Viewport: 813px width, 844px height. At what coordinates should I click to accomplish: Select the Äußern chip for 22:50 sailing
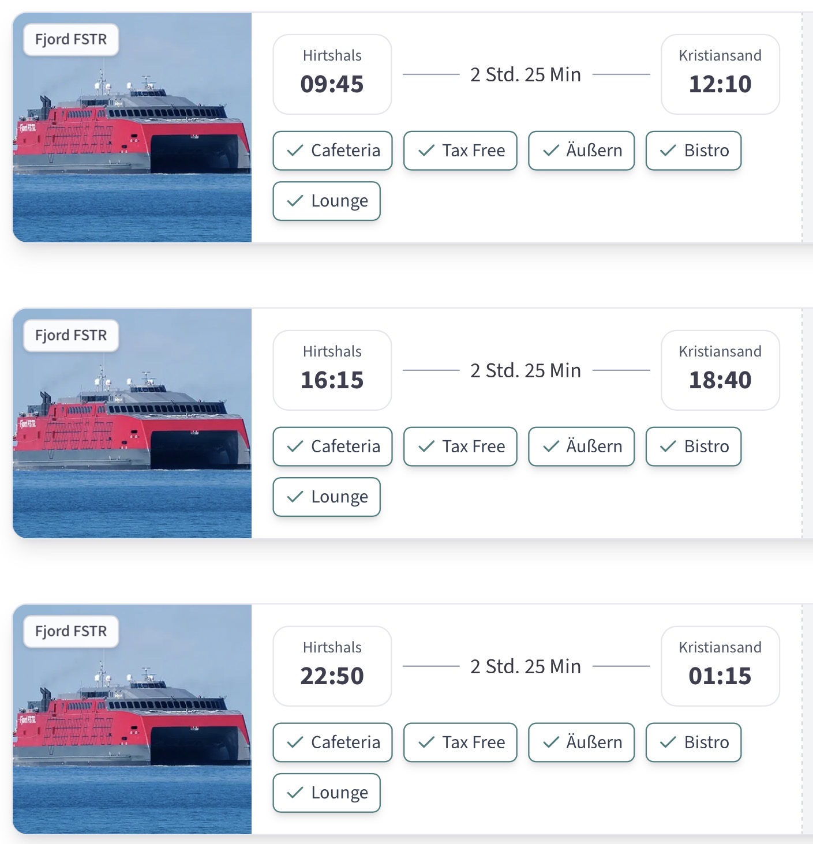coord(581,742)
